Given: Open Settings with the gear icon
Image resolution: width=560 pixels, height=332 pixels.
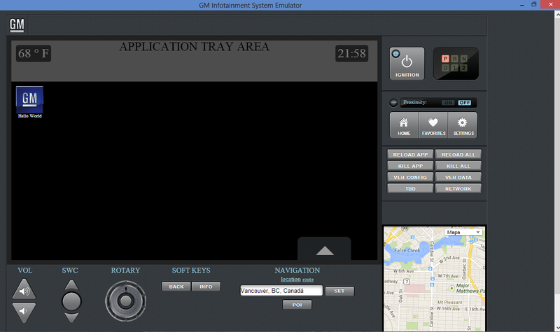Looking at the screenshot, I should coord(463,124).
